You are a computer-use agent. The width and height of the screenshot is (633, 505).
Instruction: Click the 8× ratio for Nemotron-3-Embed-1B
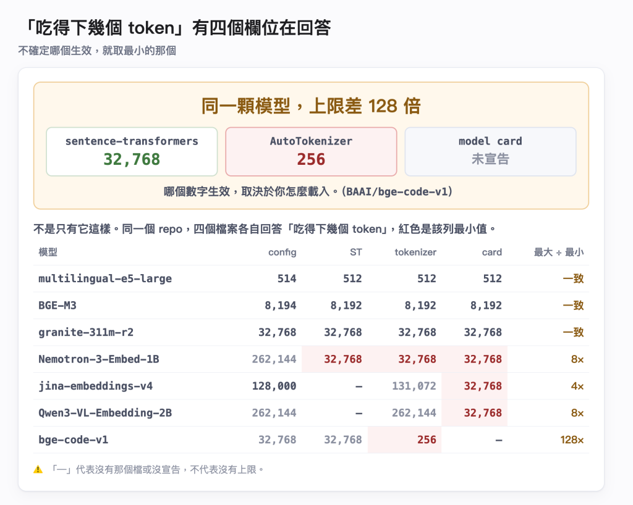tap(577, 359)
